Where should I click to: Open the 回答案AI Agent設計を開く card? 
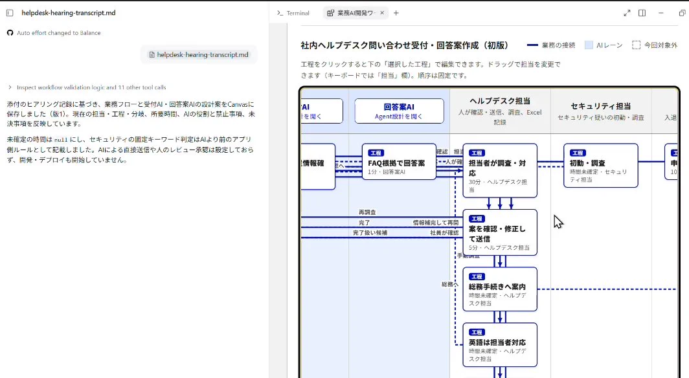pos(399,111)
